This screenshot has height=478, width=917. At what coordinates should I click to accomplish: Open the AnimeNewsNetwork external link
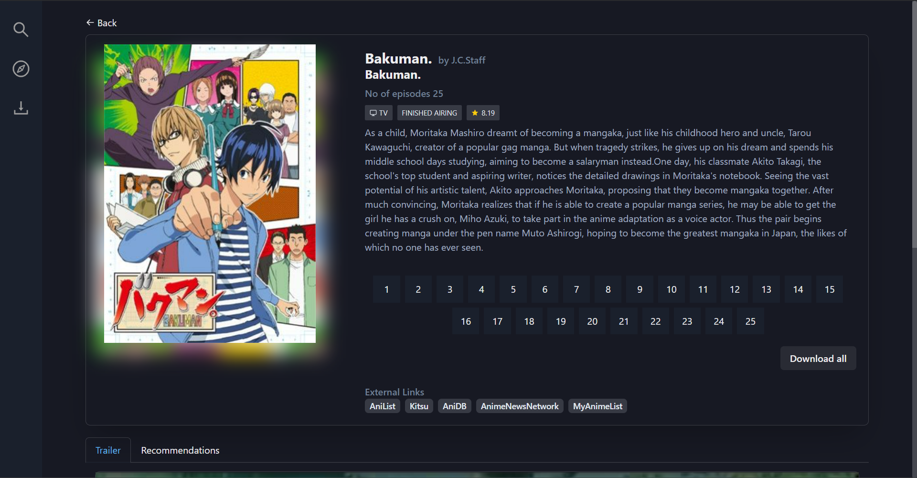point(520,406)
